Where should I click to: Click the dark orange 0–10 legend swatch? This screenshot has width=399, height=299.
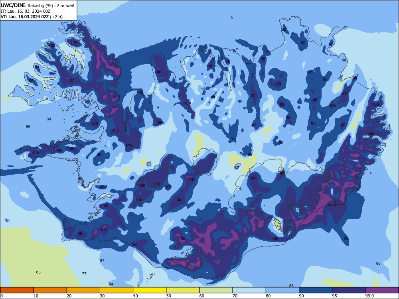coord(17,290)
